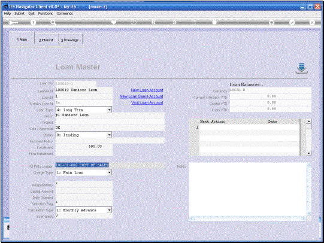324x243 pixels.
Task: Click the New Loan Account link
Action: tap(147, 90)
